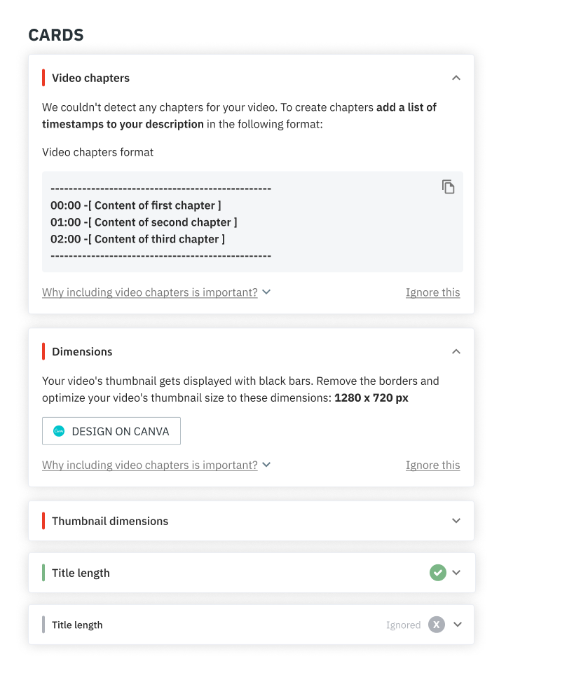Ignore the Video chapters recommendation
The image size is (581, 673).
pos(432,292)
